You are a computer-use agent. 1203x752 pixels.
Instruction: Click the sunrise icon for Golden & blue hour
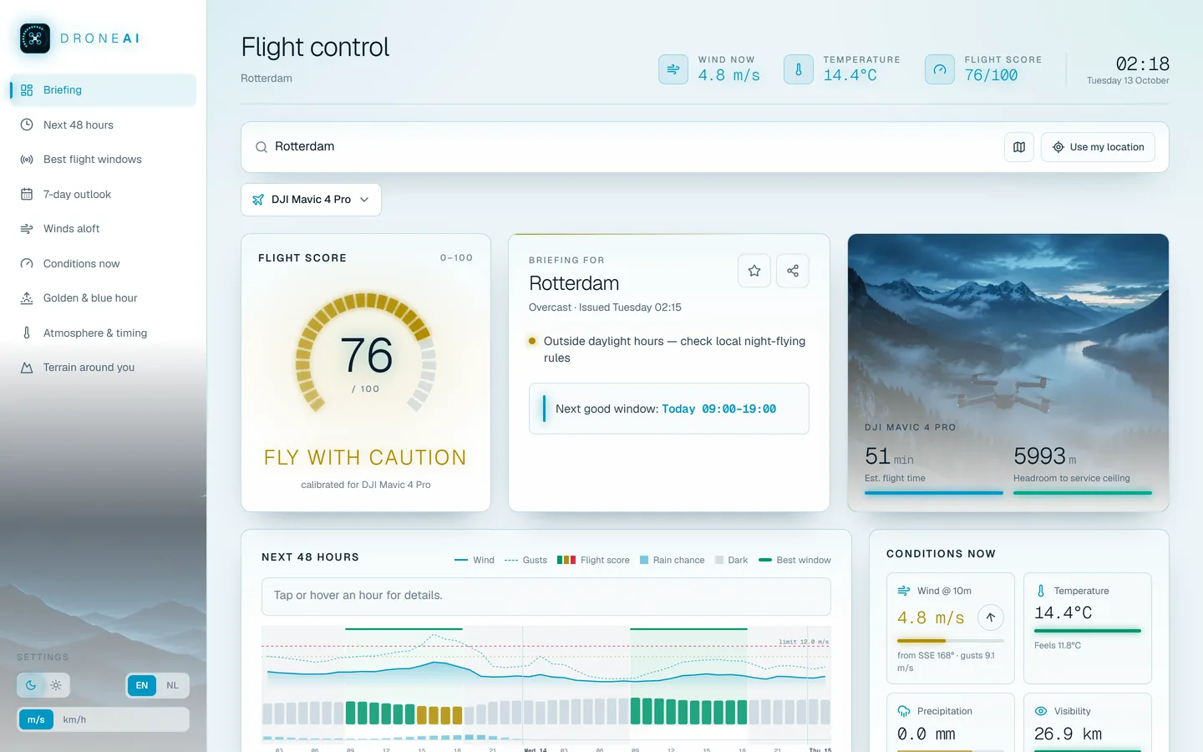click(27, 298)
